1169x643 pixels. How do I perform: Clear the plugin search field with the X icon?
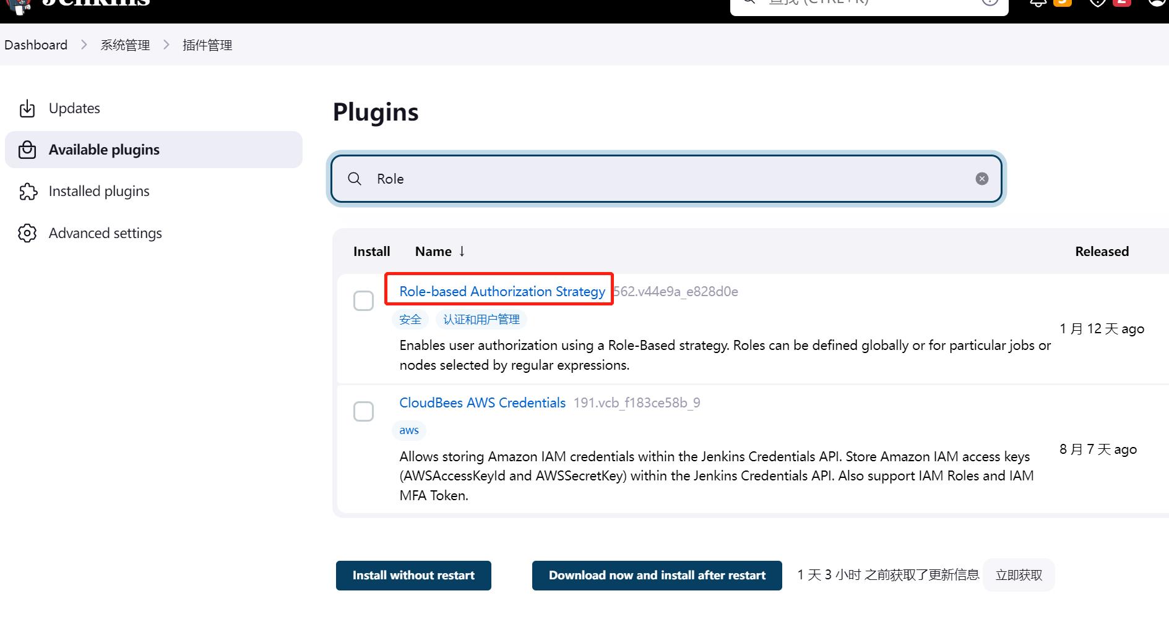(x=981, y=179)
